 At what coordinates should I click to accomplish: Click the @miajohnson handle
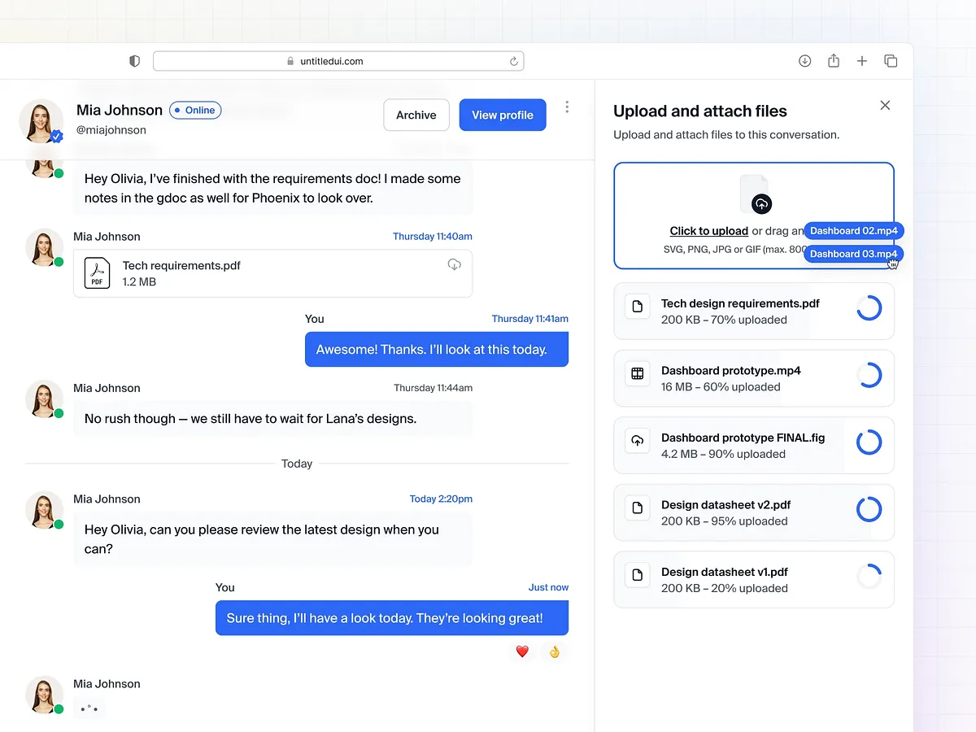(111, 130)
